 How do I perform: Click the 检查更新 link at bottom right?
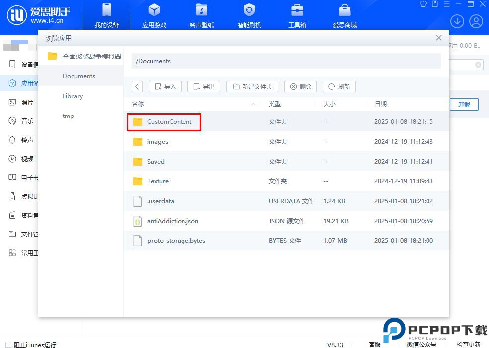tap(468, 344)
